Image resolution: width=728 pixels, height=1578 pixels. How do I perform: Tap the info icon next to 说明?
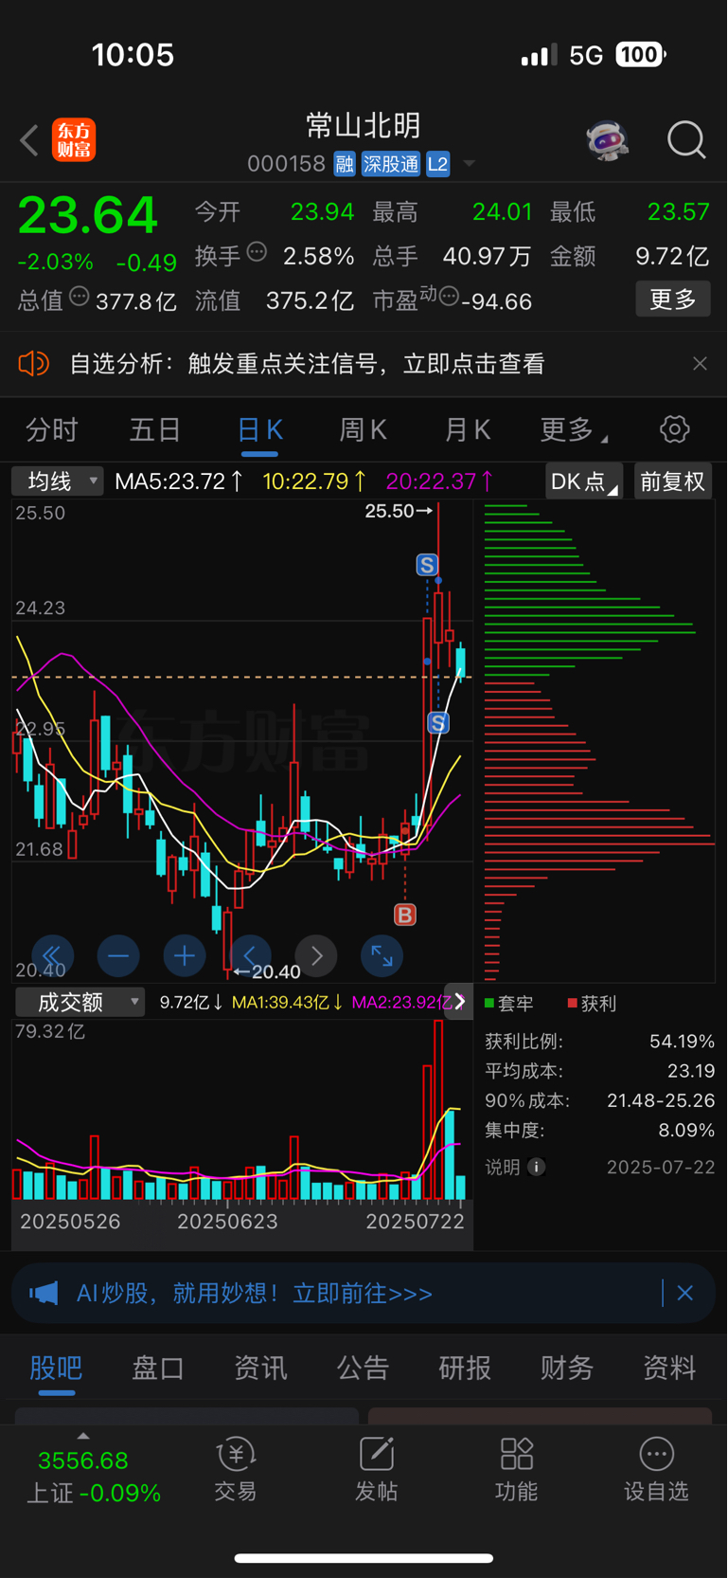point(536,1167)
